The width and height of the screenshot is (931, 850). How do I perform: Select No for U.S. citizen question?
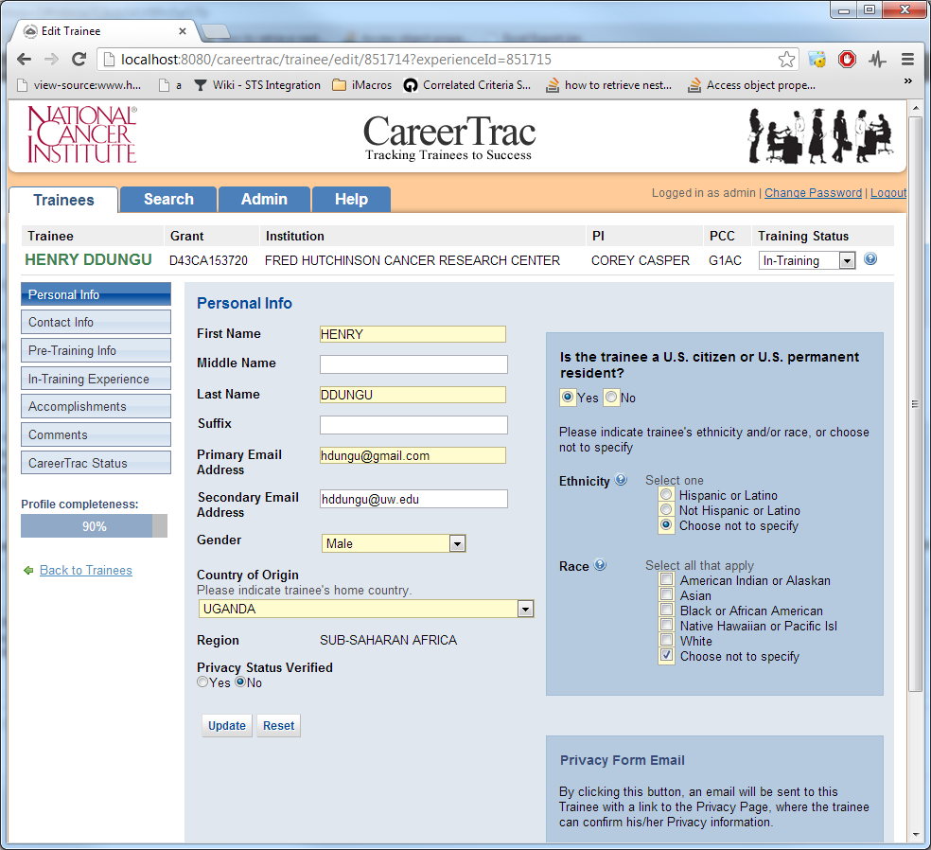[611, 397]
